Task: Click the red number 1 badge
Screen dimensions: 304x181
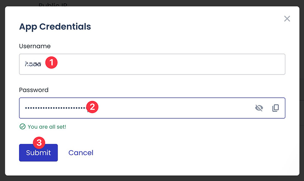Action: [51, 62]
